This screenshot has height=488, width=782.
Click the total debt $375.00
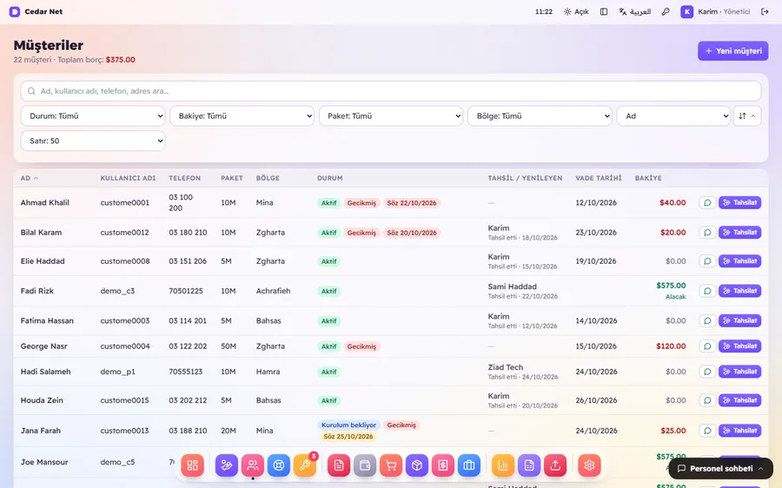coord(120,60)
